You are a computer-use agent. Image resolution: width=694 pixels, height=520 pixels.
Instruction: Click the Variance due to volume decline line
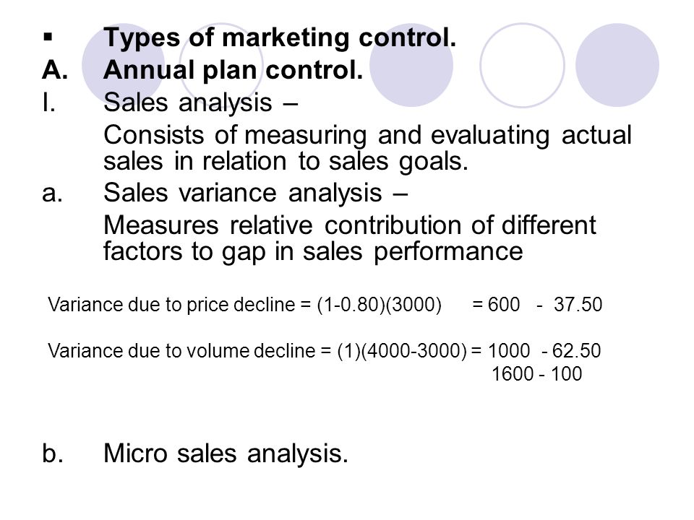(x=325, y=351)
